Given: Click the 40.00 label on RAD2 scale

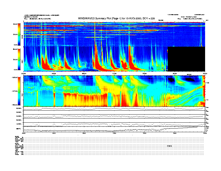Looking at the screenshot, I should point(15,24).
